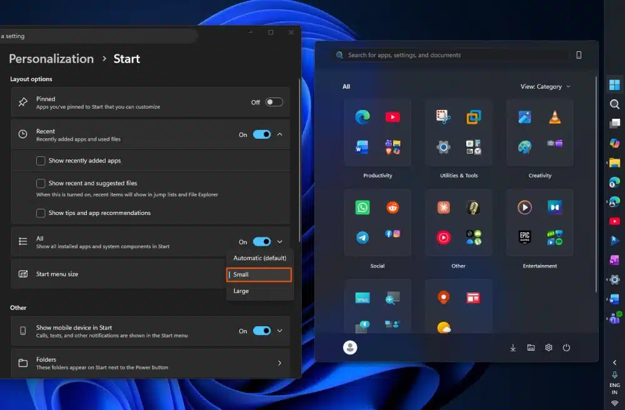The image size is (625, 410).
Task: Expand Show mobile device in Start options
Action: tap(280, 331)
